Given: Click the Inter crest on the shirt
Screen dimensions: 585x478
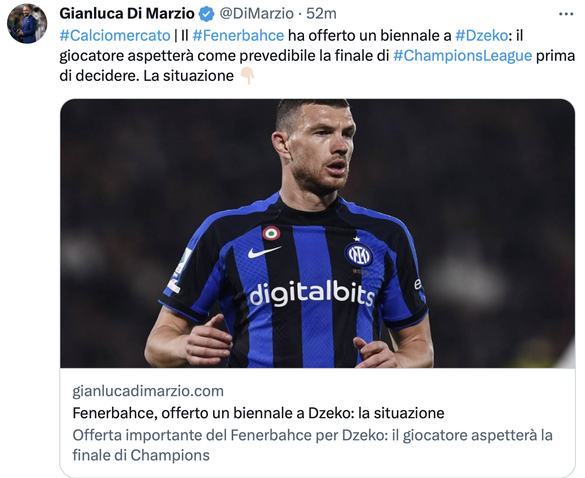Looking at the screenshot, I should 358,254.
